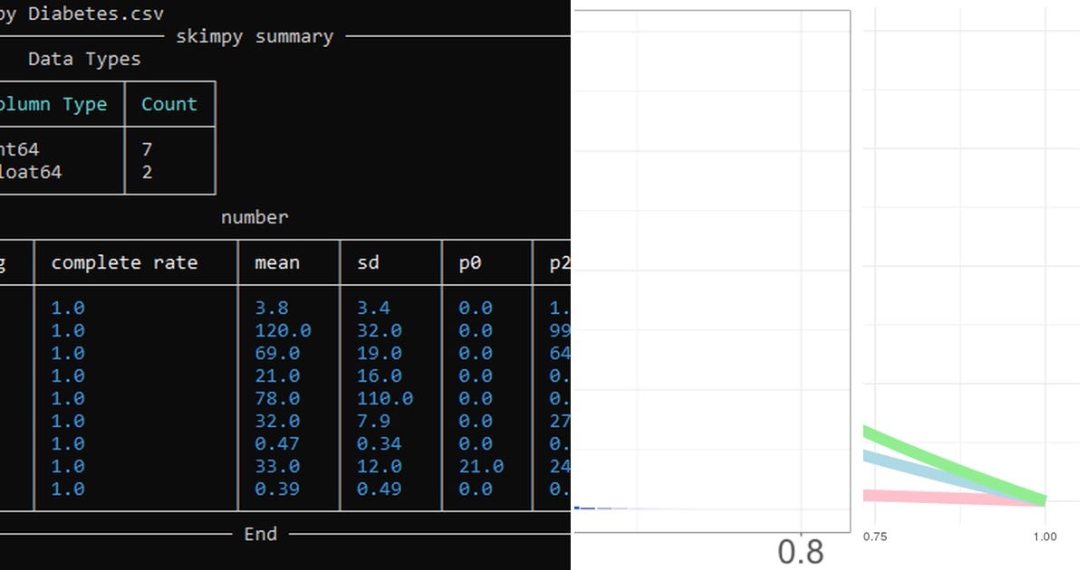
Task: Click the 0.8 axis label under center chart
Action: [803, 550]
